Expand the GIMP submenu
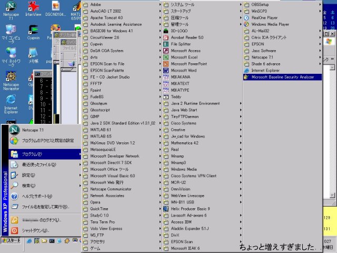 (x=122, y=116)
